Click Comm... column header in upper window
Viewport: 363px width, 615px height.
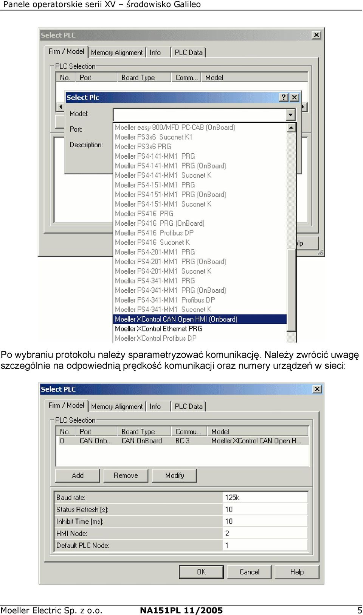click(186, 78)
